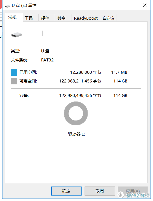Click the drive icon in the title bar
The height and width of the screenshot is (201, 153).
[x=8, y=6]
